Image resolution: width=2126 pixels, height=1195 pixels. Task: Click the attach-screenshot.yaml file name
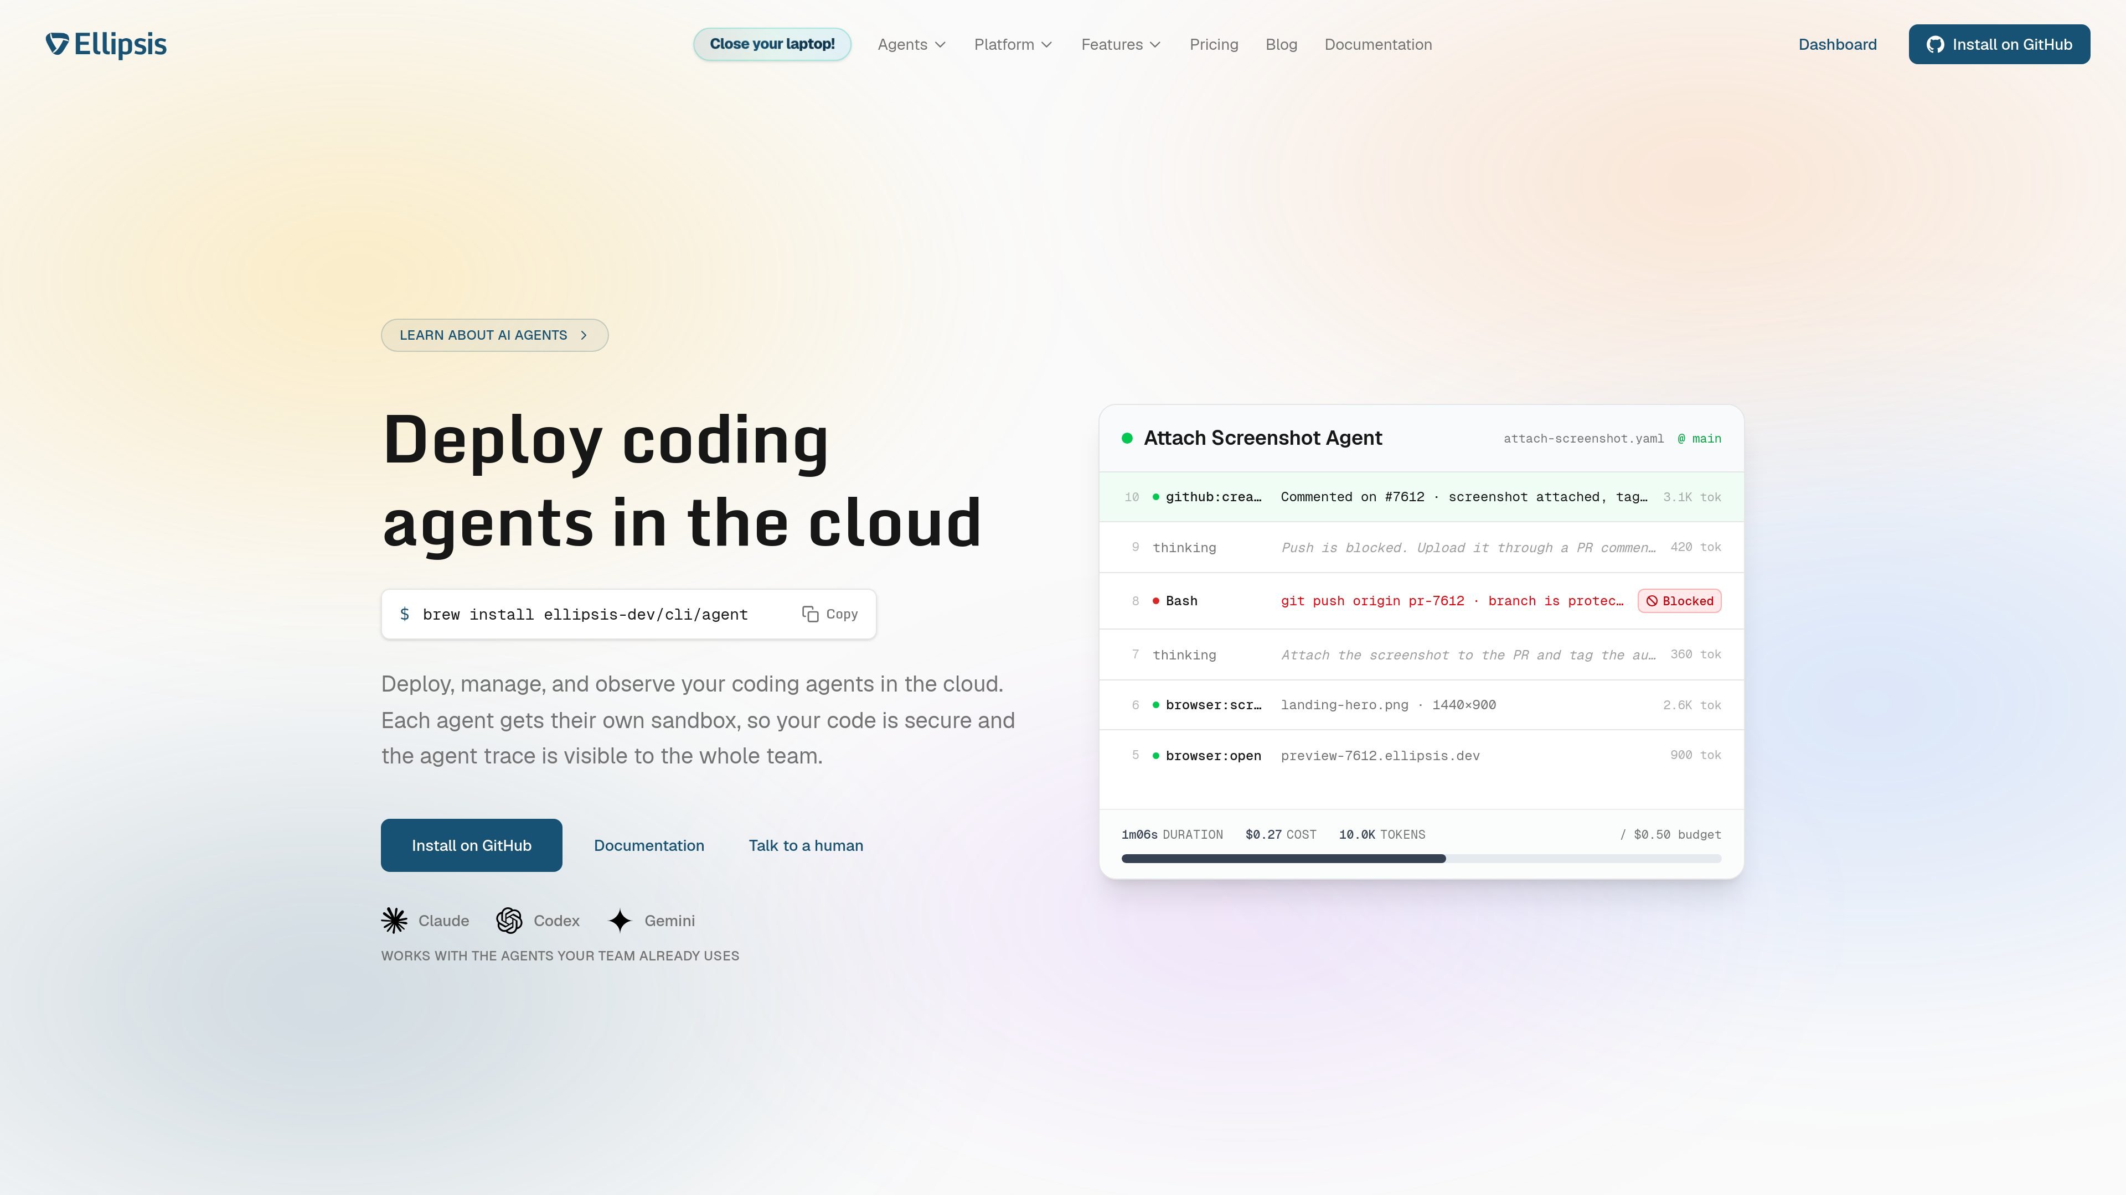tap(1583, 439)
